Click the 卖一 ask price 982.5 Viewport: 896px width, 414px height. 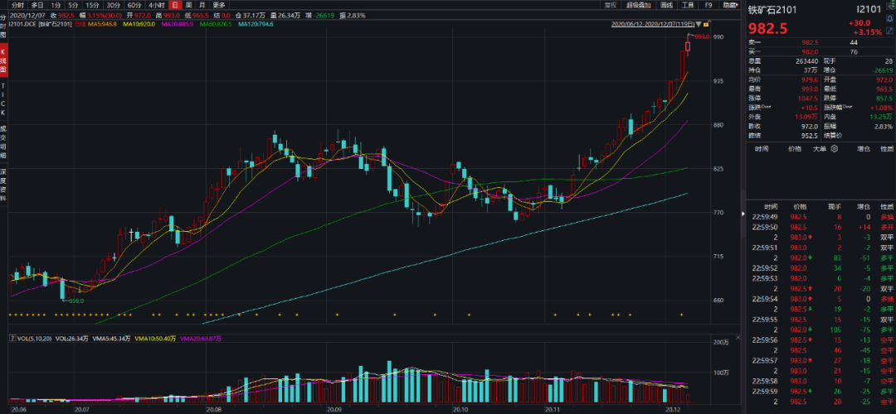[811, 43]
